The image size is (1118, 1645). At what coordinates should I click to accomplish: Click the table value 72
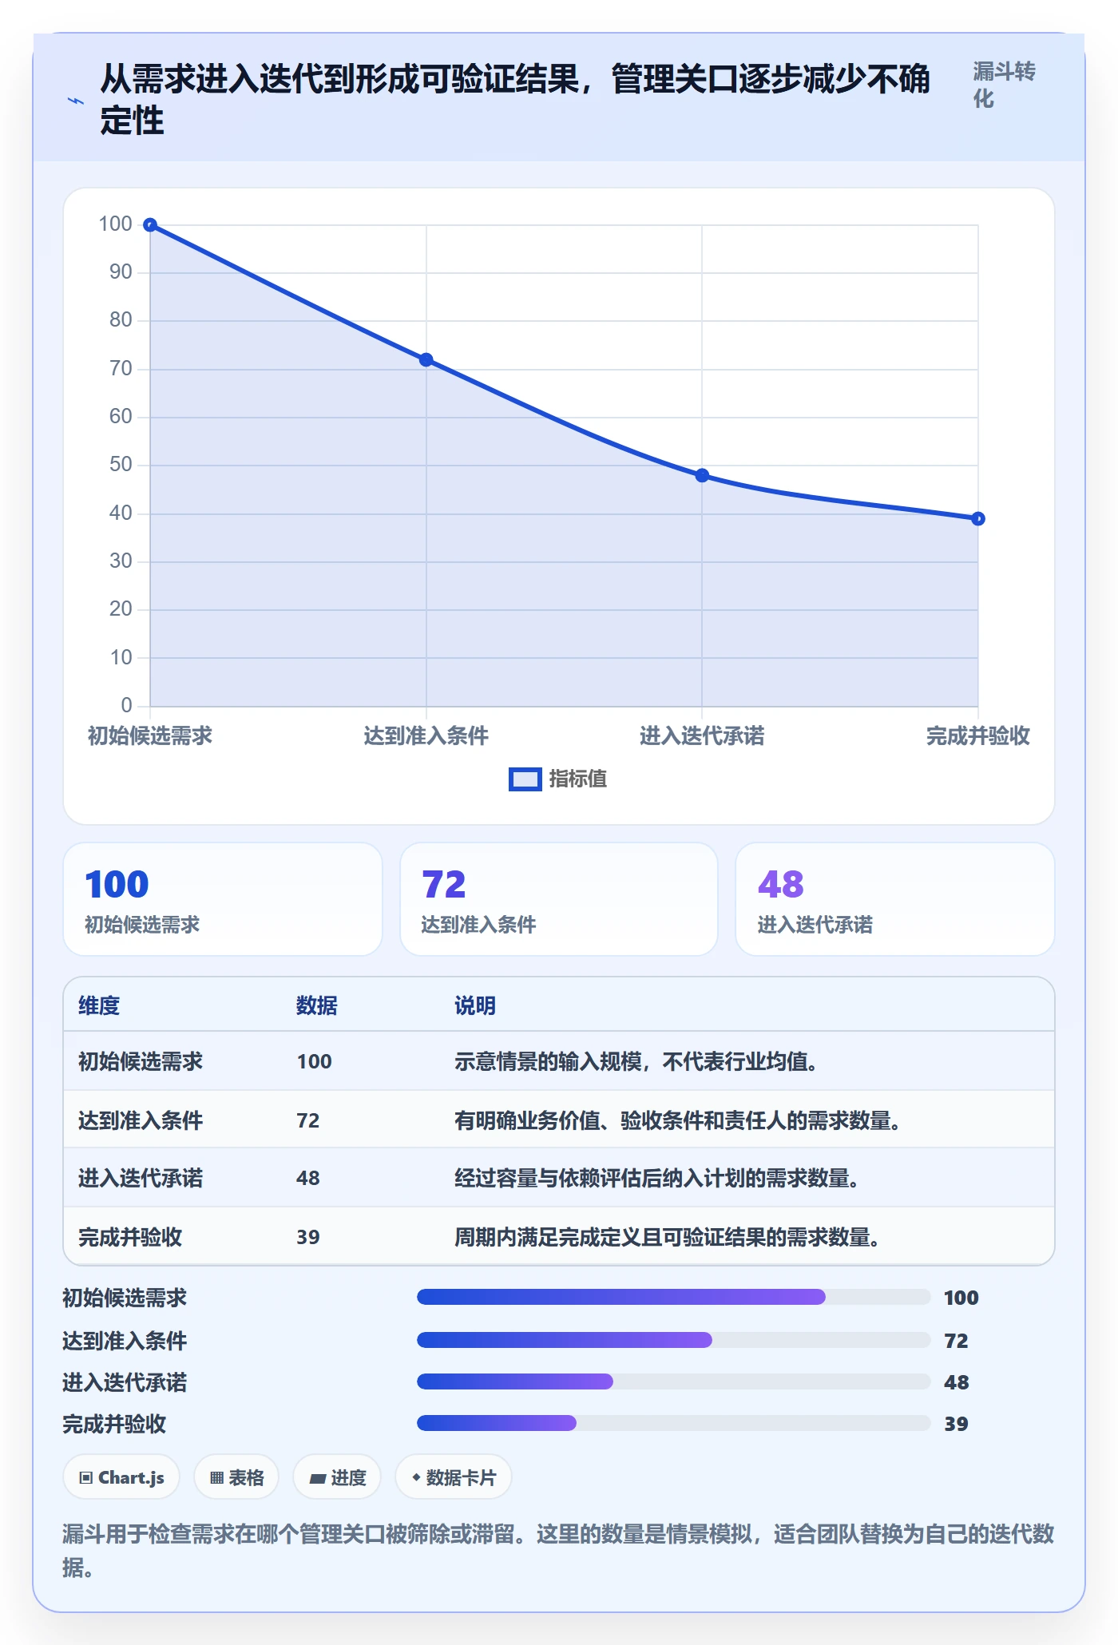(308, 1120)
